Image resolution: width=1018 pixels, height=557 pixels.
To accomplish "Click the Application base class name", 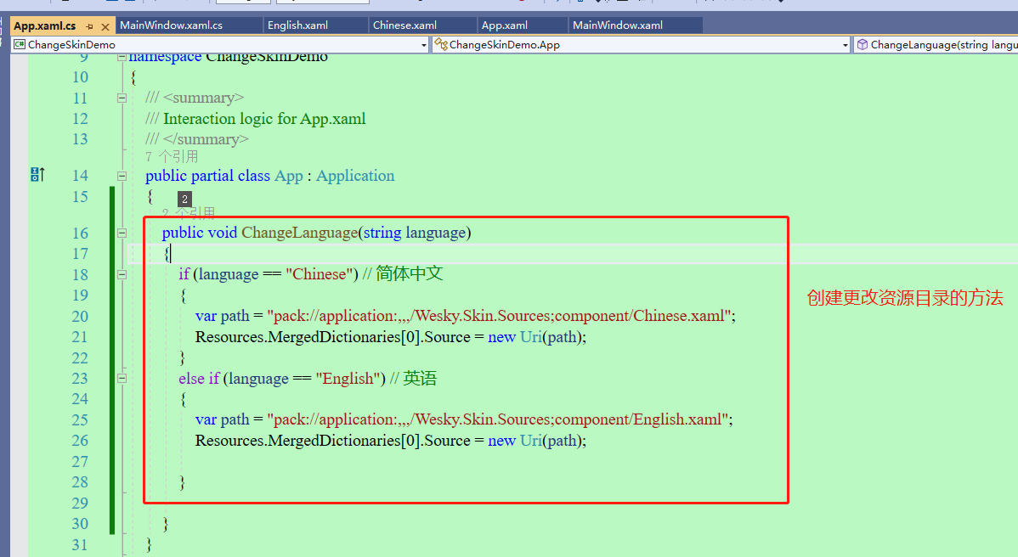I will pyautogui.click(x=355, y=176).
